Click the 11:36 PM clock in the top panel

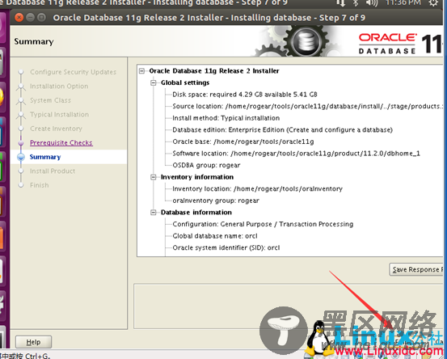[403, 3]
